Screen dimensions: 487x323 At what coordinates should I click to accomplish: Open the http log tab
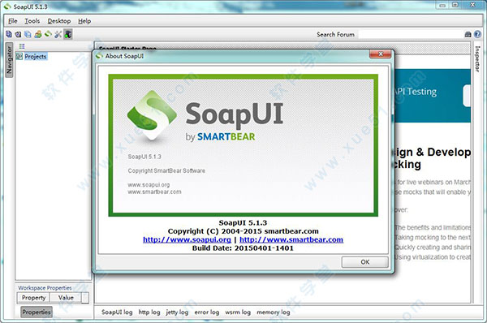[x=149, y=312]
